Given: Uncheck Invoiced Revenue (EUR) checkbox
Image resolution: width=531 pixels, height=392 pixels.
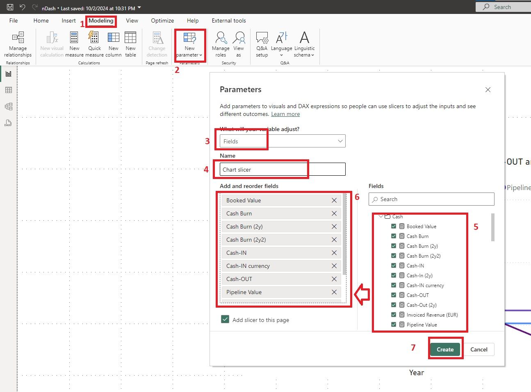Looking at the screenshot, I should pos(394,315).
